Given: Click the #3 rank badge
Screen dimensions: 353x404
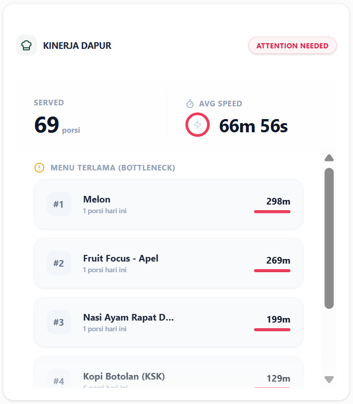Looking at the screenshot, I should click(x=58, y=322).
